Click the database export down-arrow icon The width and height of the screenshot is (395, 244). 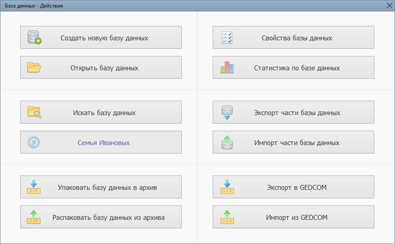[227, 112]
